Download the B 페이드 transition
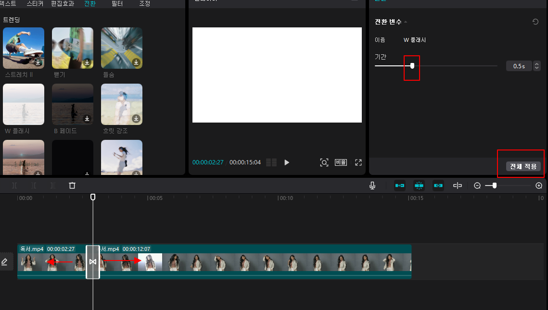The height and width of the screenshot is (310, 548). click(87, 119)
